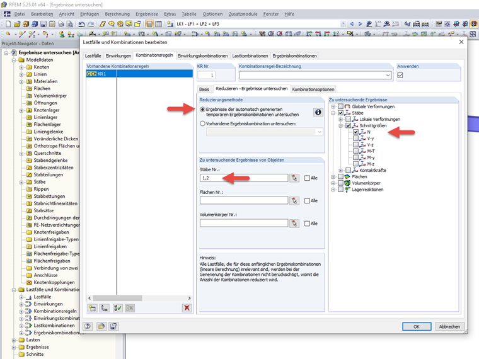The height and width of the screenshot is (359, 479).
Task: Click the Open file folder icon
Action: click(x=17, y=24)
